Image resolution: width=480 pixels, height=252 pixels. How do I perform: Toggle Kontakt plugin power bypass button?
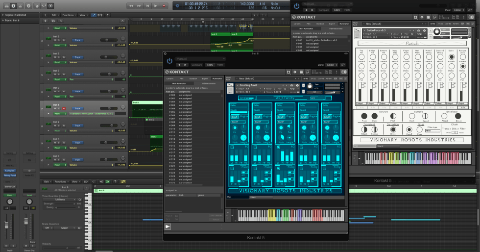click(169, 61)
